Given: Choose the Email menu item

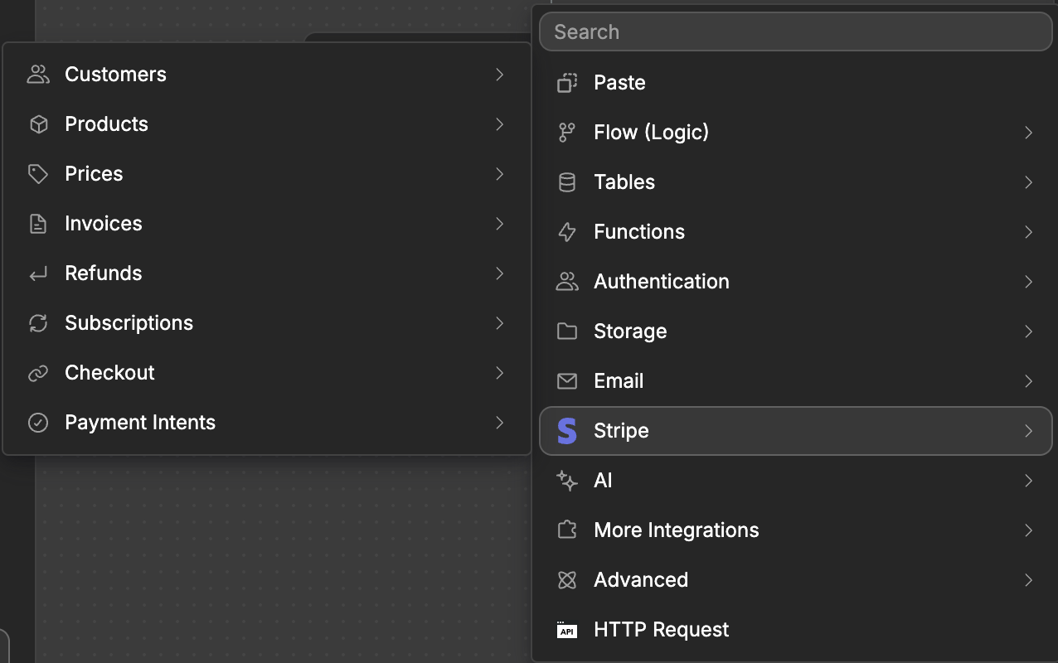Looking at the screenshot, I should [796, 381].
